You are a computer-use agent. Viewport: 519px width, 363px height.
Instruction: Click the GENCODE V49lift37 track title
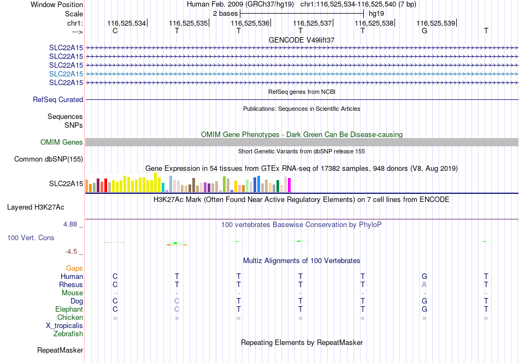coord(302,40)
